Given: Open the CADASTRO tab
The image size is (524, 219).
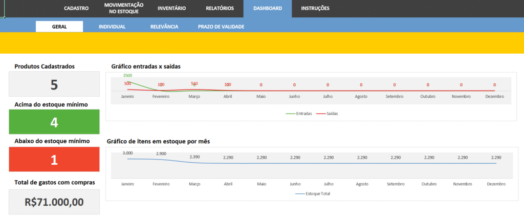Looking at the screenshot, I should 76,8.
